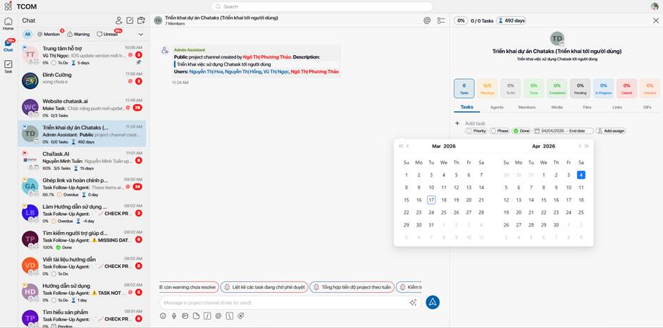Go to next month in calendar
663x328 pixels.
coord(580,146)
